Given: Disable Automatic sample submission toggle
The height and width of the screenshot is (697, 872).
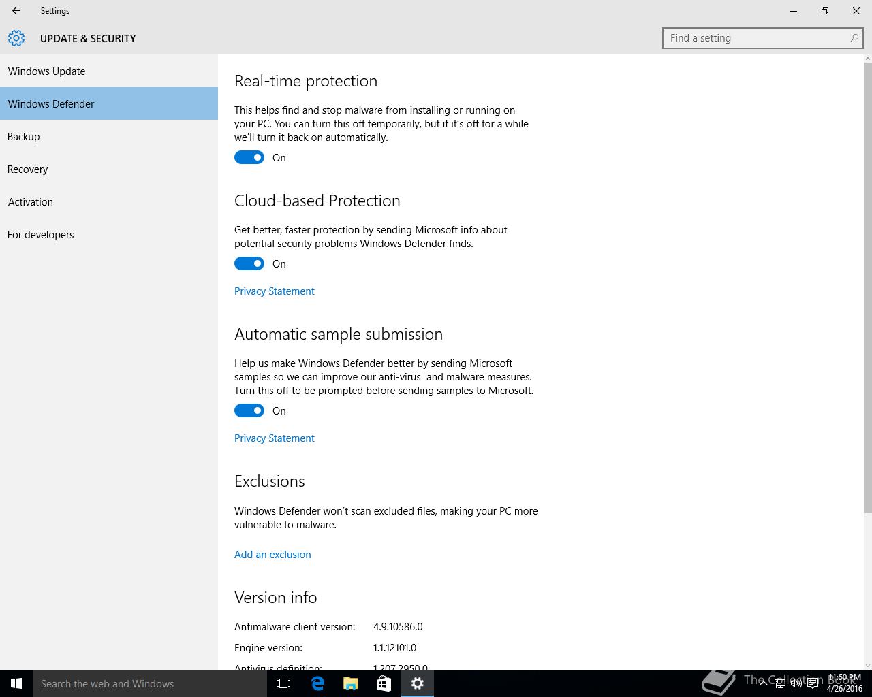Looking at the screenshot, I should pyautogui.click(x=249, y=410).
